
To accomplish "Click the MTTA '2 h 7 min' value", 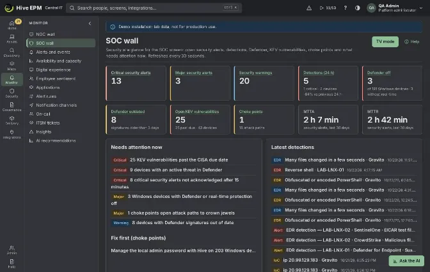I will (321, 120).
